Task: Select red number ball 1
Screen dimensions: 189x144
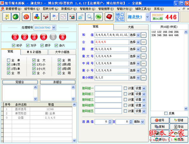Action: (15, 37)
